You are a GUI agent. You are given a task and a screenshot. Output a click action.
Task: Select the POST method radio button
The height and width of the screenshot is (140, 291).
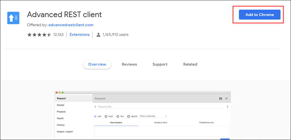(x=106, y=116)
